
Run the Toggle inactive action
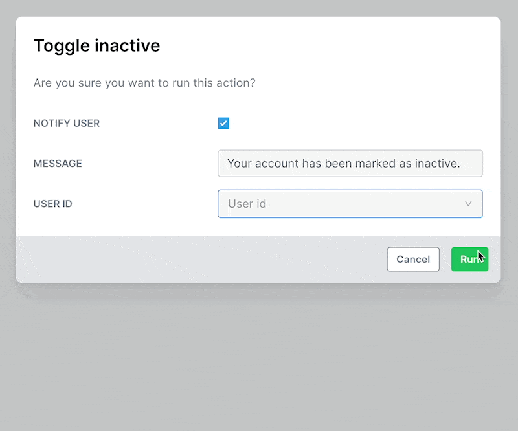pos(470,260)
